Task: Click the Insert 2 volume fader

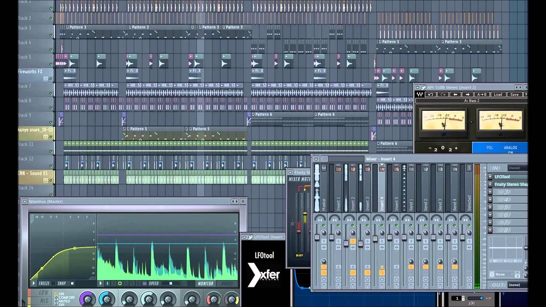Action: [x=346, y=243]
